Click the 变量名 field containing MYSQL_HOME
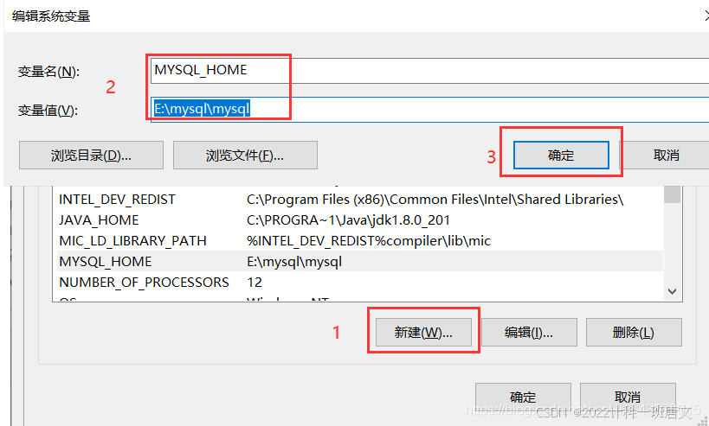709x426 pixels. 429,70
